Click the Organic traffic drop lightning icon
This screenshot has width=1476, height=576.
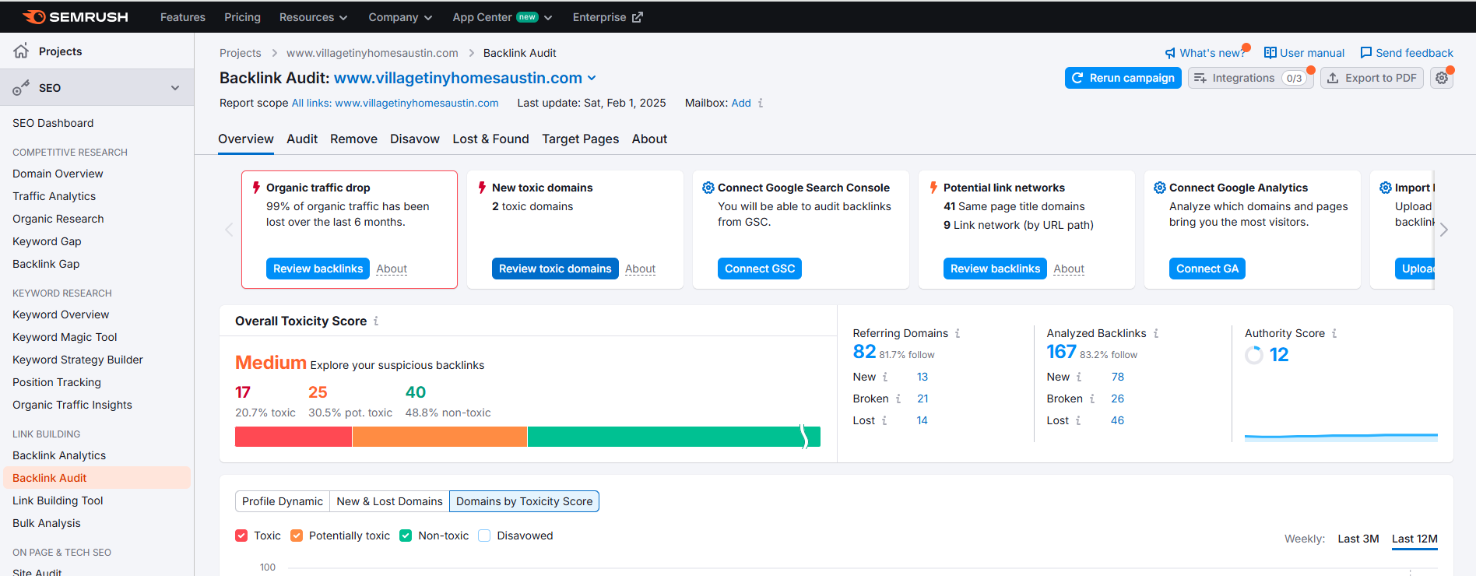(256, 188)
